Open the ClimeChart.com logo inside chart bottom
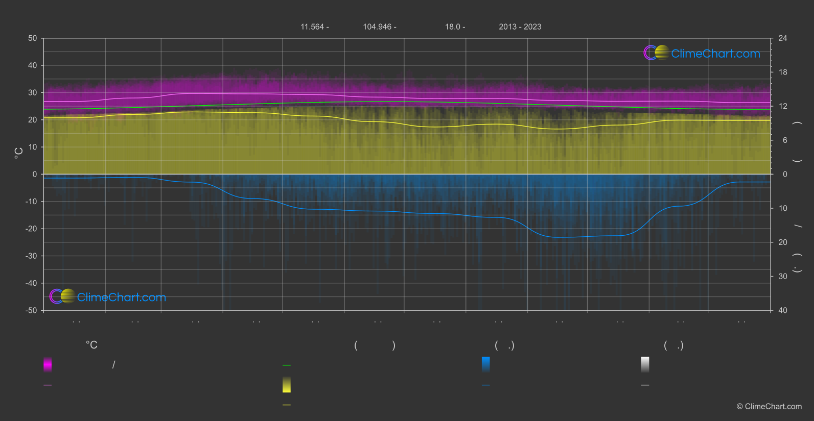The image size is (814, 421). pyautogui.click(x=108, y=296)
